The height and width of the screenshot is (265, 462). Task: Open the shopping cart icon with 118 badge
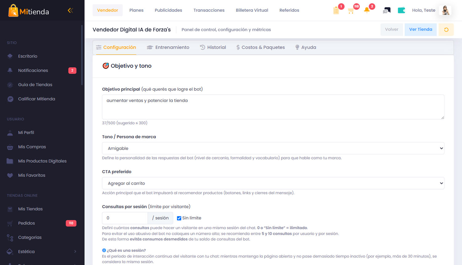click(x=351, y=11)
